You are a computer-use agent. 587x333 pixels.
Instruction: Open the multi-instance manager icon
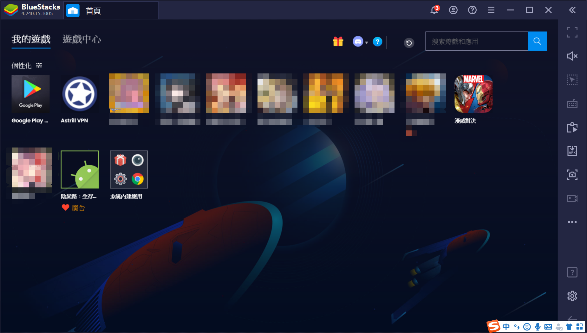572,127
